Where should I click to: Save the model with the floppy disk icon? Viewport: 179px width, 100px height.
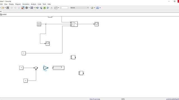(8, 8)
